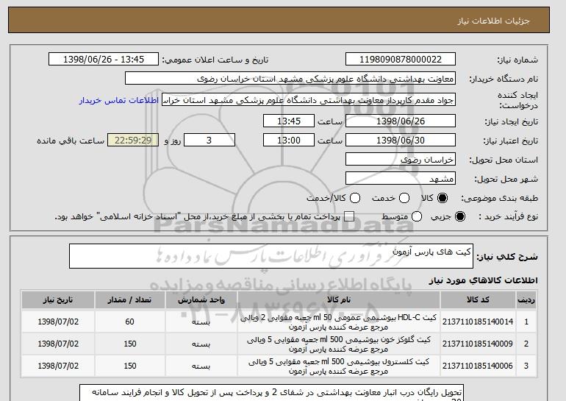Viewport: 566px width, 401px height.
Task: Click the remaining days field showing 3
Action: point(209,141)
